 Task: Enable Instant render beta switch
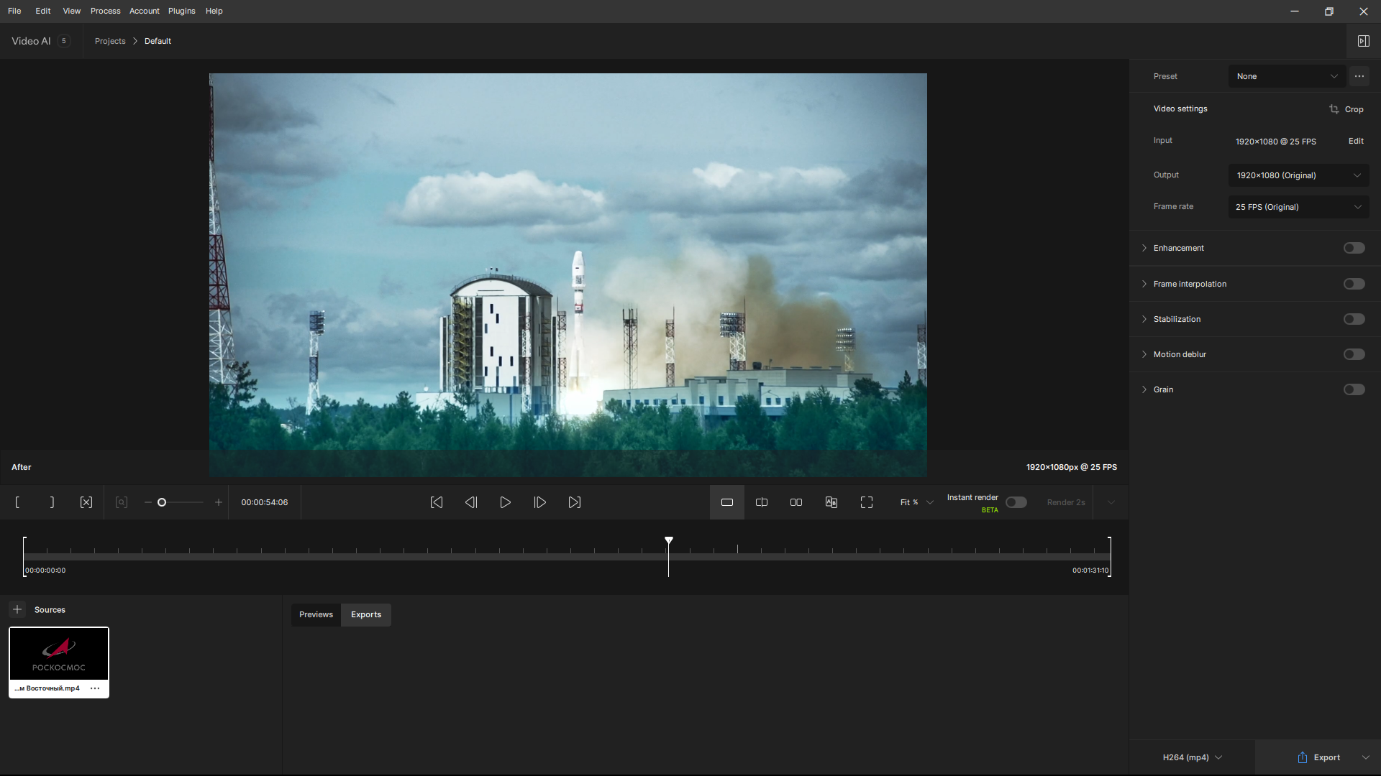pyautogui.click(x=1016, y=502)
